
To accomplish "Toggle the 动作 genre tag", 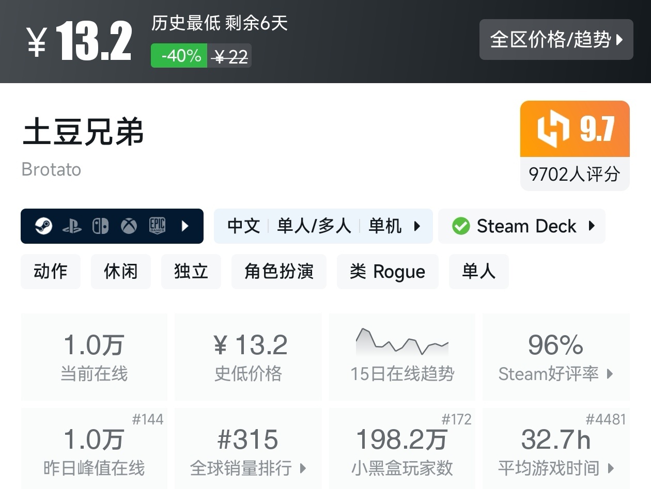I will (50, 271).
